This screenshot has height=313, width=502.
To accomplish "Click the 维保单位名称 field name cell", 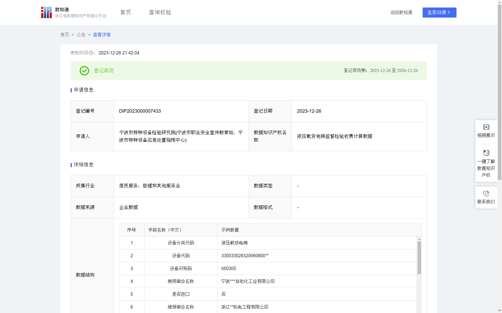I will click(181, 307).
